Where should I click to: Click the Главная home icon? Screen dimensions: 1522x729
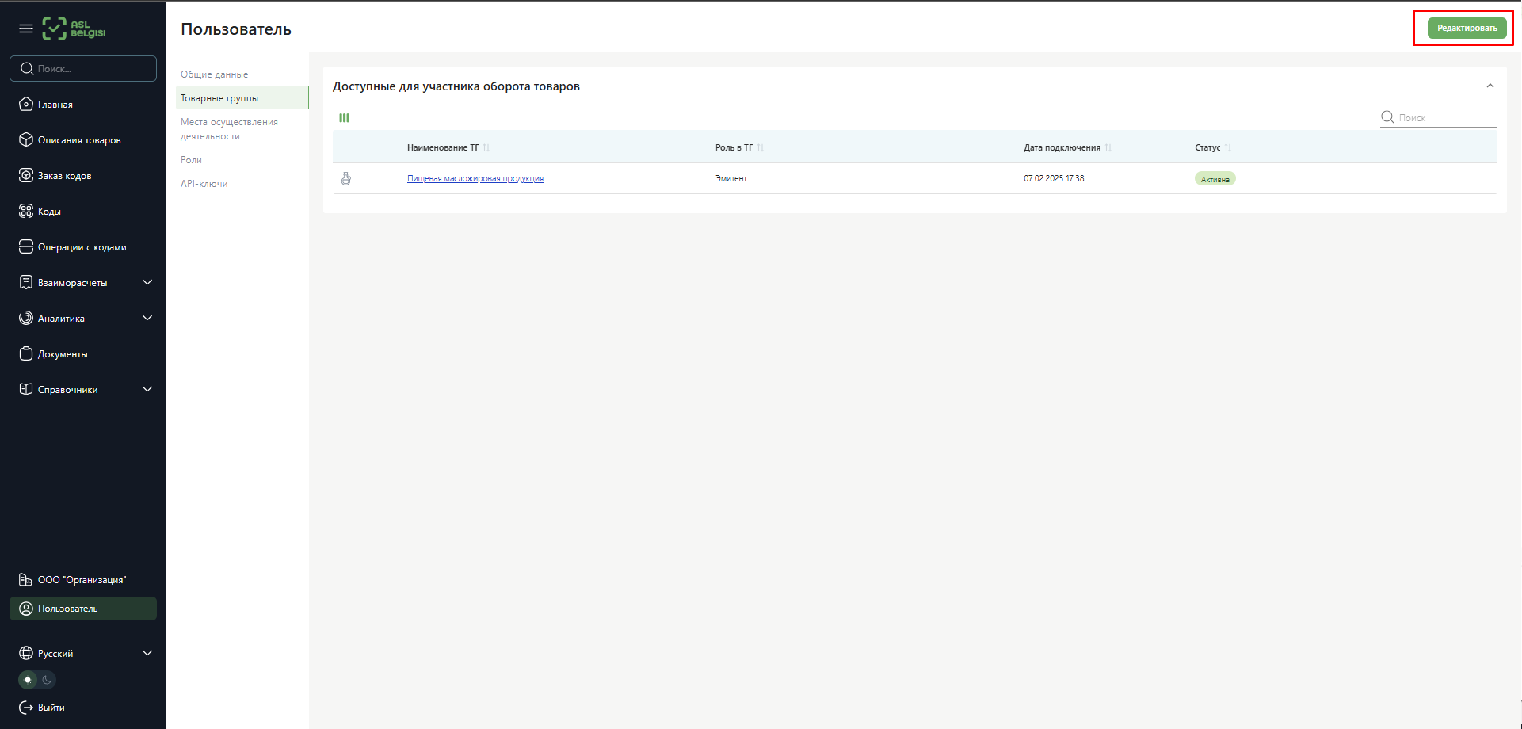(x=26, y=104)
